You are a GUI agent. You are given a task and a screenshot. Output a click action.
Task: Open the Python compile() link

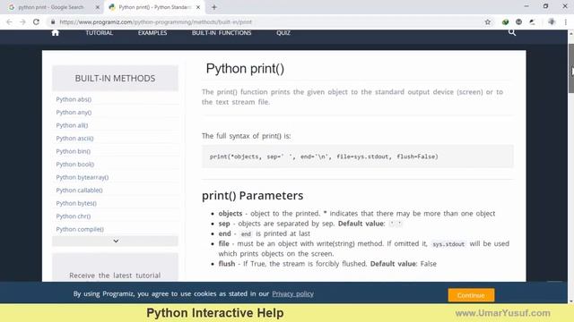pyautogui.click(x=80, y=229)
